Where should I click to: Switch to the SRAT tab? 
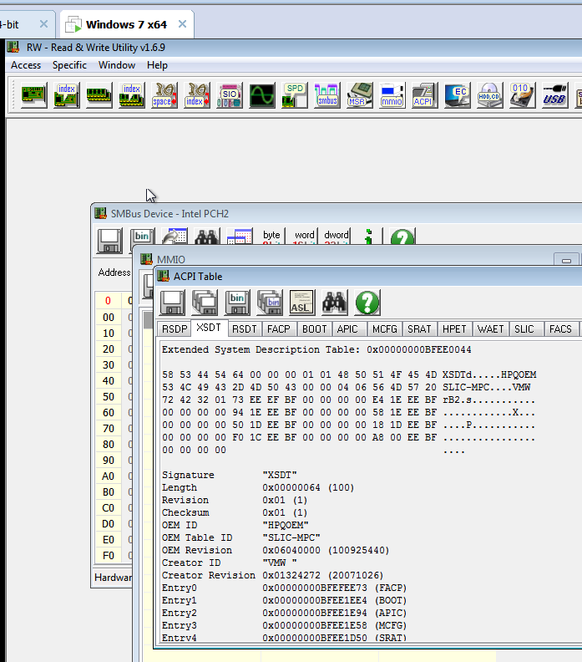(x=419, y=328)
